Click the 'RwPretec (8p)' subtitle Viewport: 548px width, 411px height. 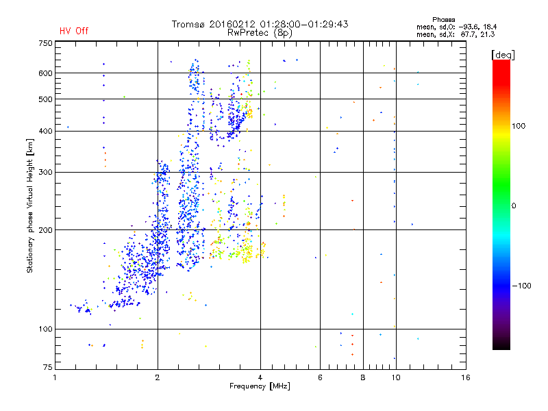pyautogui.click(x=260, y=33)
